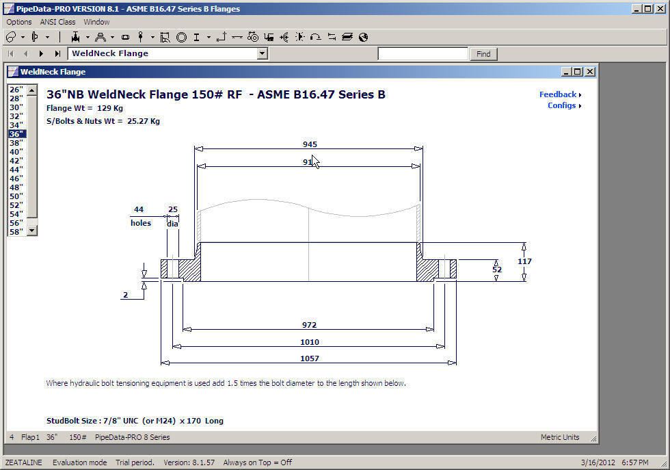Select 44" in the size list
The height and width of the screenshot is (470, 670).
coord(16,170)
